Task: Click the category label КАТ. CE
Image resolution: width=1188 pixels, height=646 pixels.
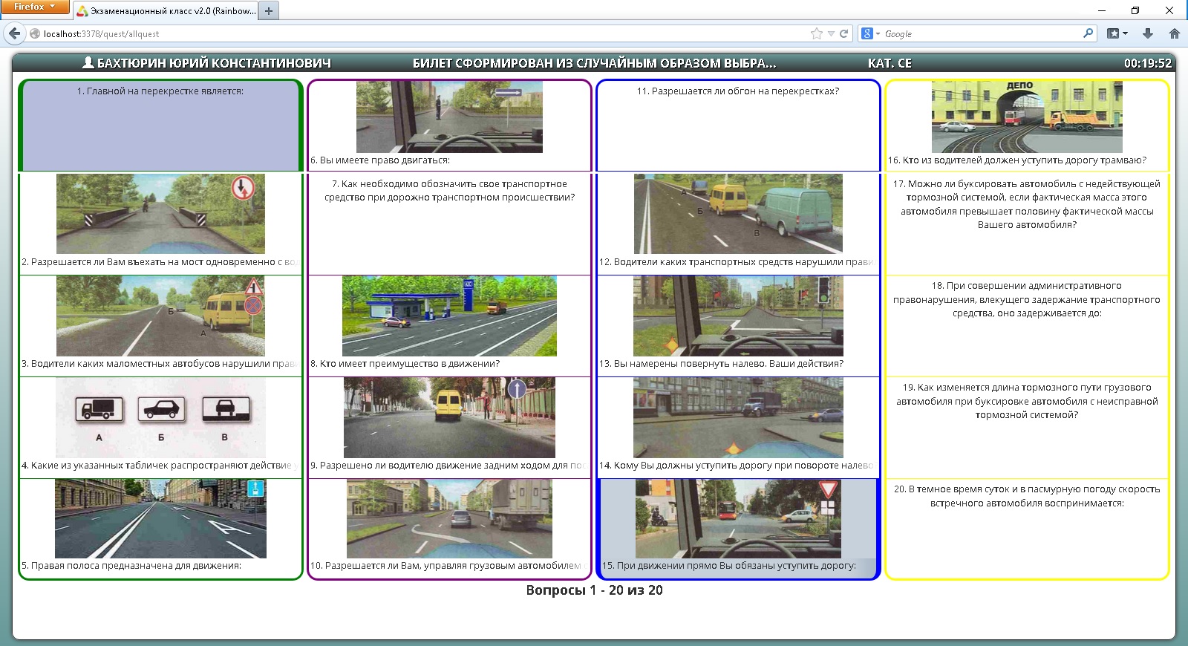Action: click(890, 63)
